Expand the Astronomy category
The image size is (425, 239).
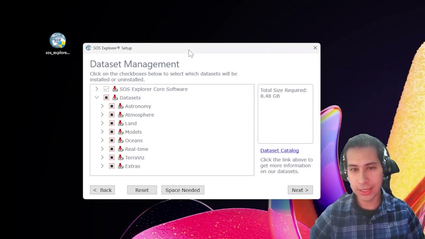[x=102, y=106]
